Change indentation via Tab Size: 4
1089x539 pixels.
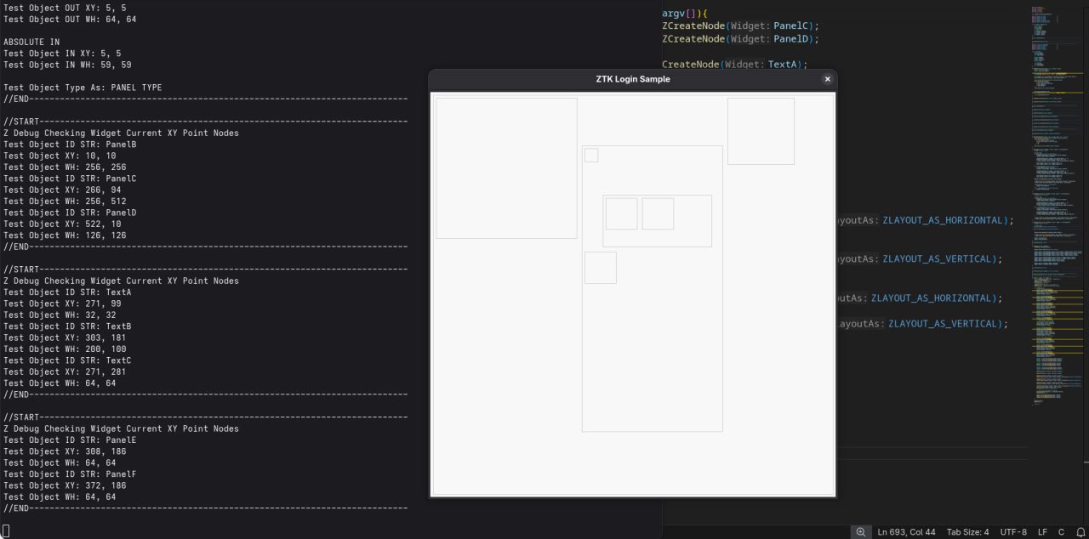click(967, 532)
